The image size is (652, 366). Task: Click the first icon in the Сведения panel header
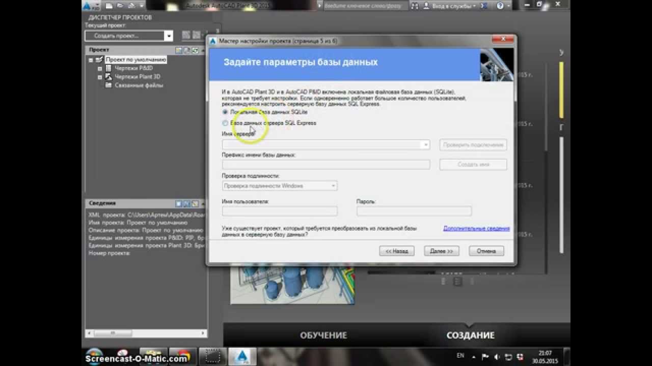[179, 203]
